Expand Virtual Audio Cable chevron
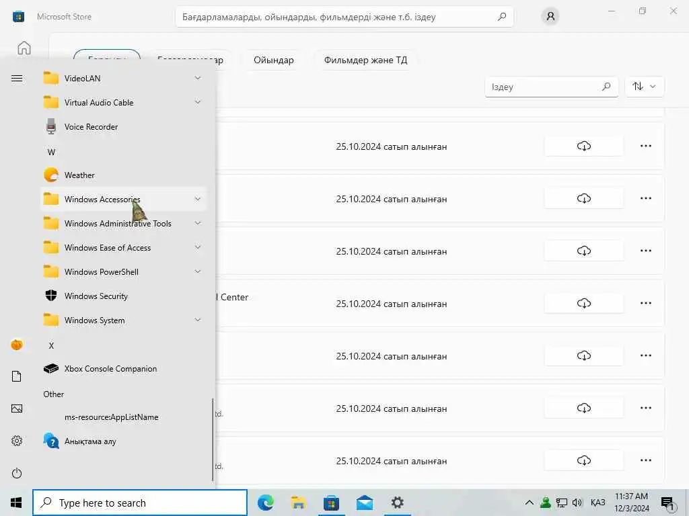689x516 pixels. [x=198, y=102]
